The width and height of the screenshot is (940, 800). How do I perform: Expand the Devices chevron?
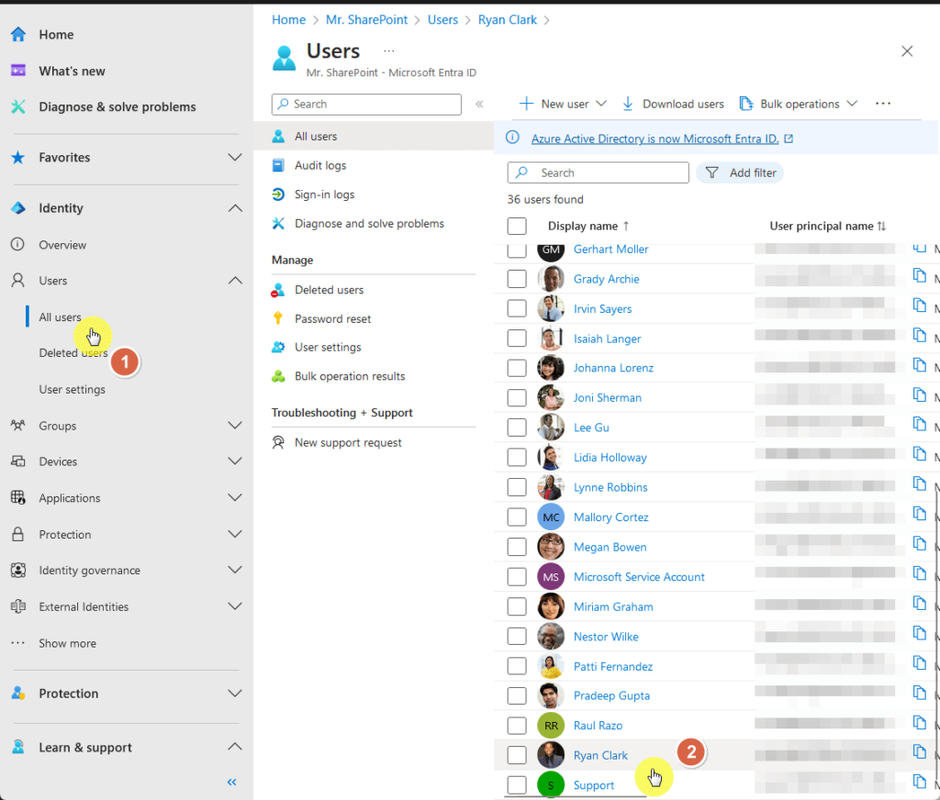pyautogui.click(x=235, y=461)
